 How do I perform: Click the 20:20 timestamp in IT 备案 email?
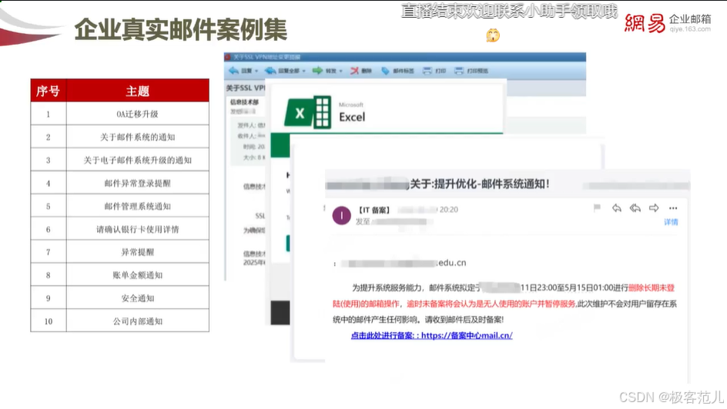[449, 210]
